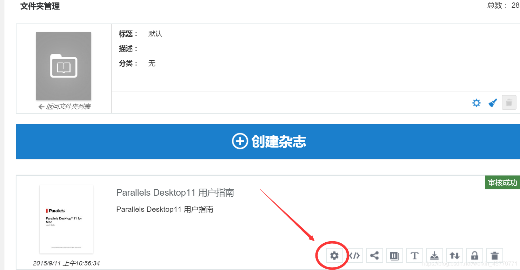This screenshot has width=520, height=270.
Task: Open the Parallels Desktop11 用户指南 title
Action: [x=175, y=193]
